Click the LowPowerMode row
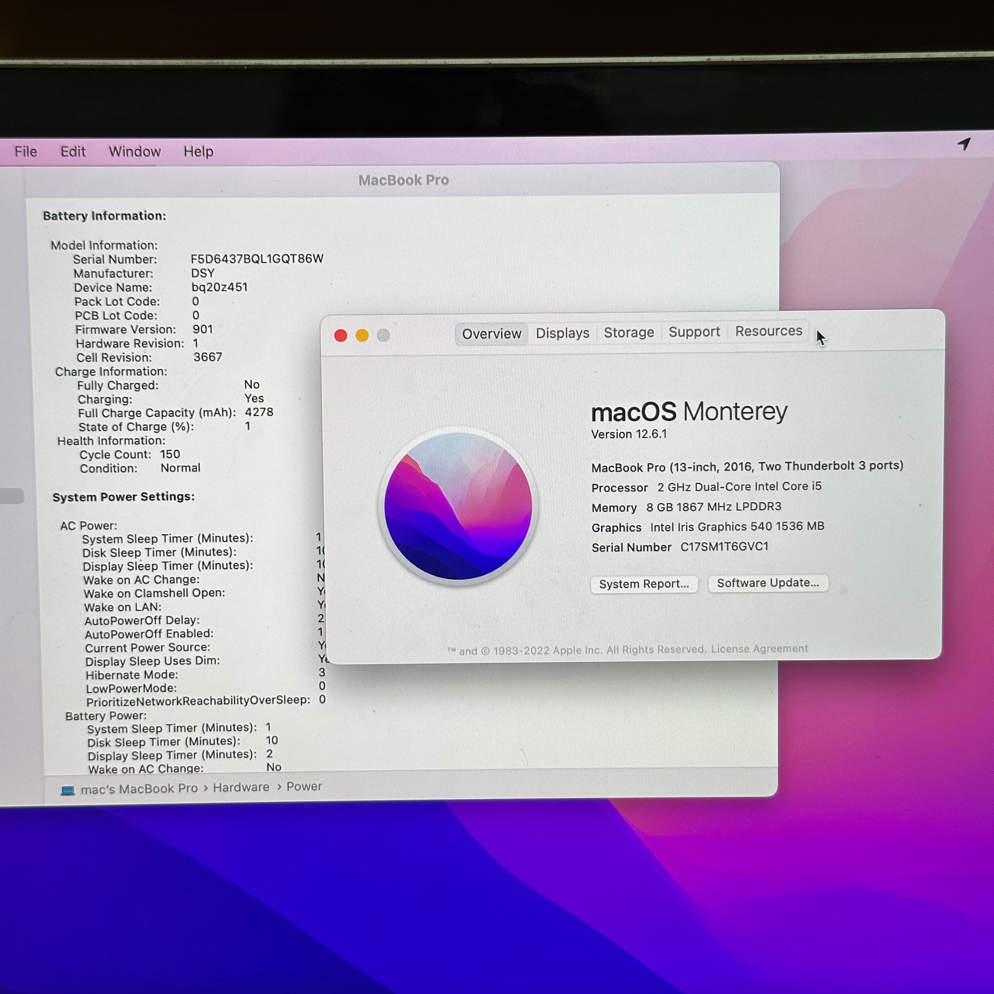The image size is (994, 994). point(206,688)
